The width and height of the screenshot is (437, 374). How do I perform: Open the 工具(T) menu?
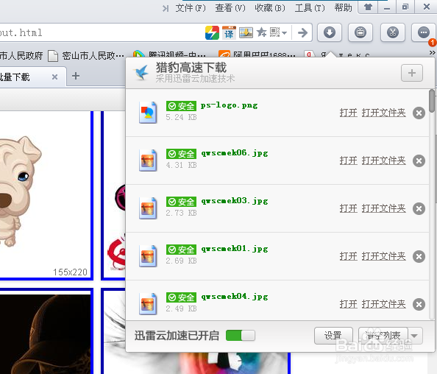[x=310, y=8]
